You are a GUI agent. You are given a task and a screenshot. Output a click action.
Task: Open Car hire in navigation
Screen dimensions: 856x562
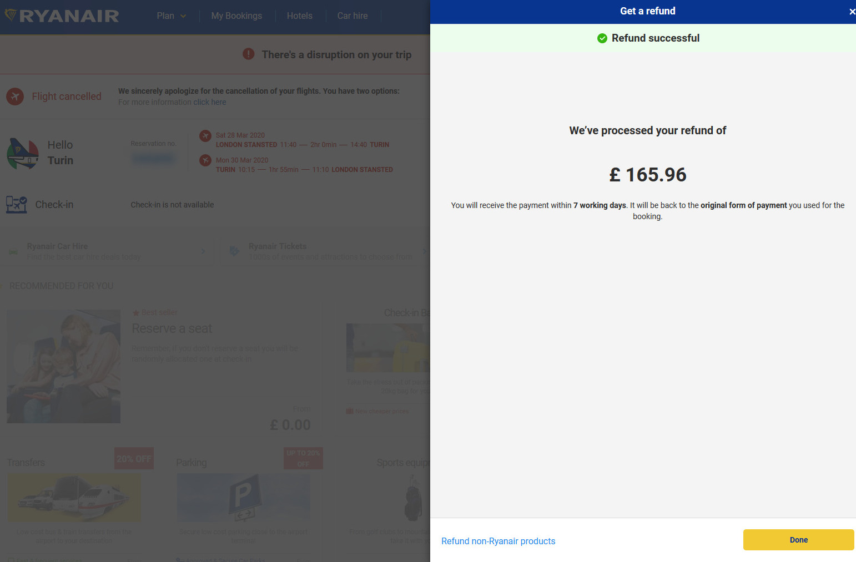tap(352, 16)
